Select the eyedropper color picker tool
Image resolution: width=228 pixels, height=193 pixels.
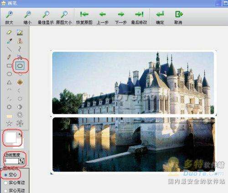[10, 41]
